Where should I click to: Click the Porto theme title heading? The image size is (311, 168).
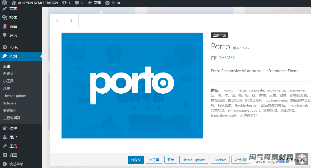(220, 47)
